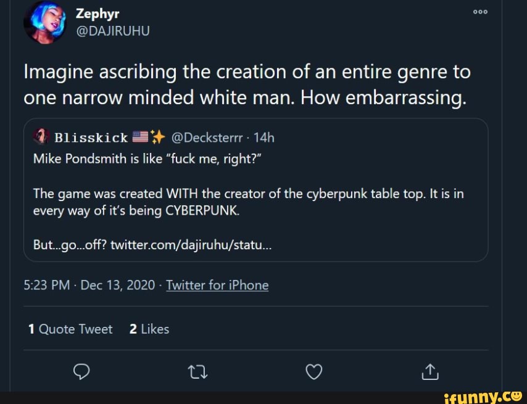Click the ifunny.co watermark logo
Viewport: 527px width, 404px height.
click(x=483, y=395)
